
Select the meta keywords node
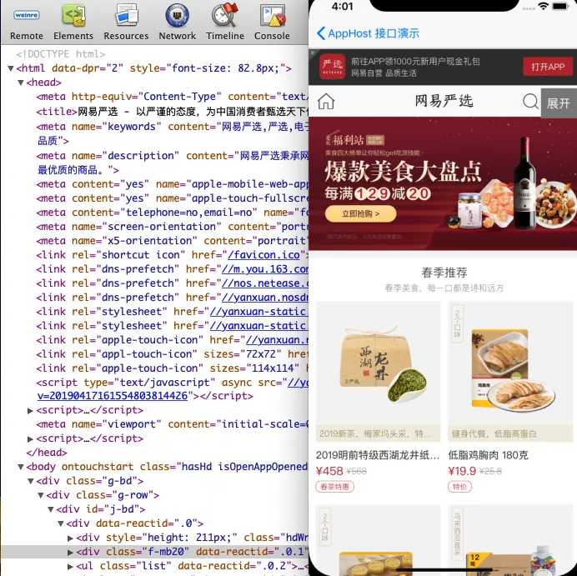[x=173, y=133]
